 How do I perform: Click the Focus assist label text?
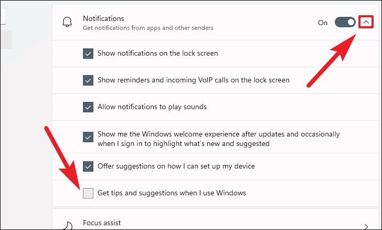tap(102, 223)
